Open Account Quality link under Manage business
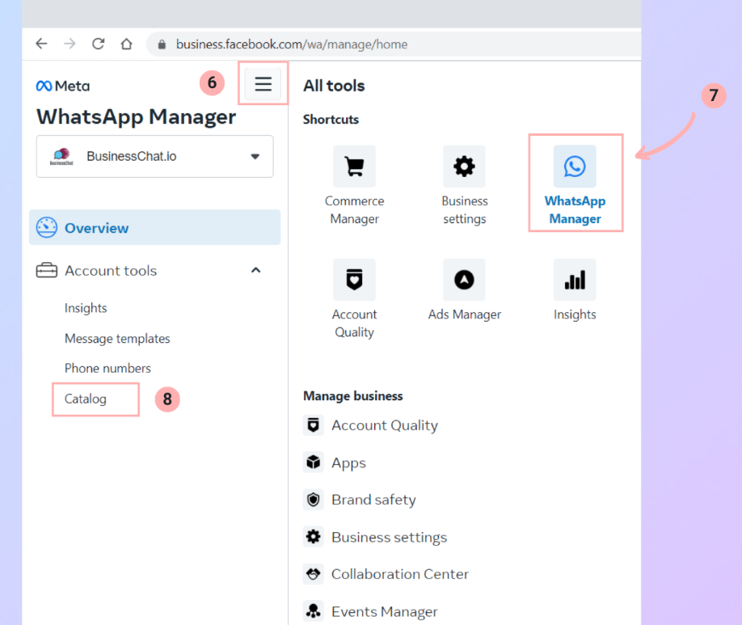The image size is (742, 625). (385, 425)
